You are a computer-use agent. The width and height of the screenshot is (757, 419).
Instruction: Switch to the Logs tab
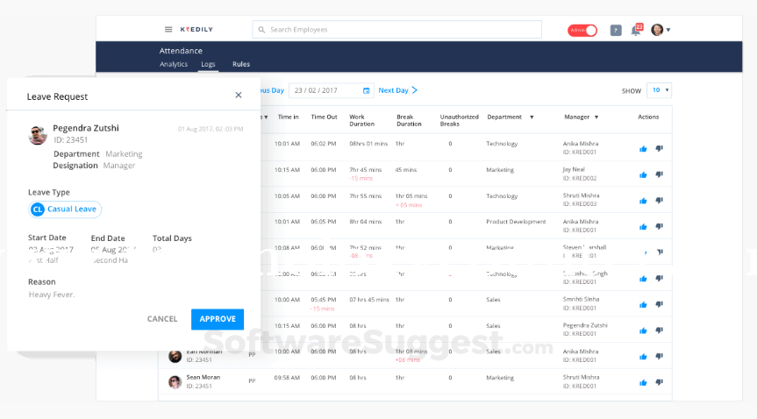208,64
